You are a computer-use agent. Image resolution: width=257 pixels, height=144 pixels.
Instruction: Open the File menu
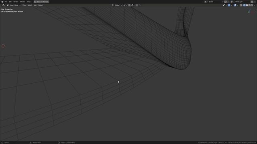[6, 2]
